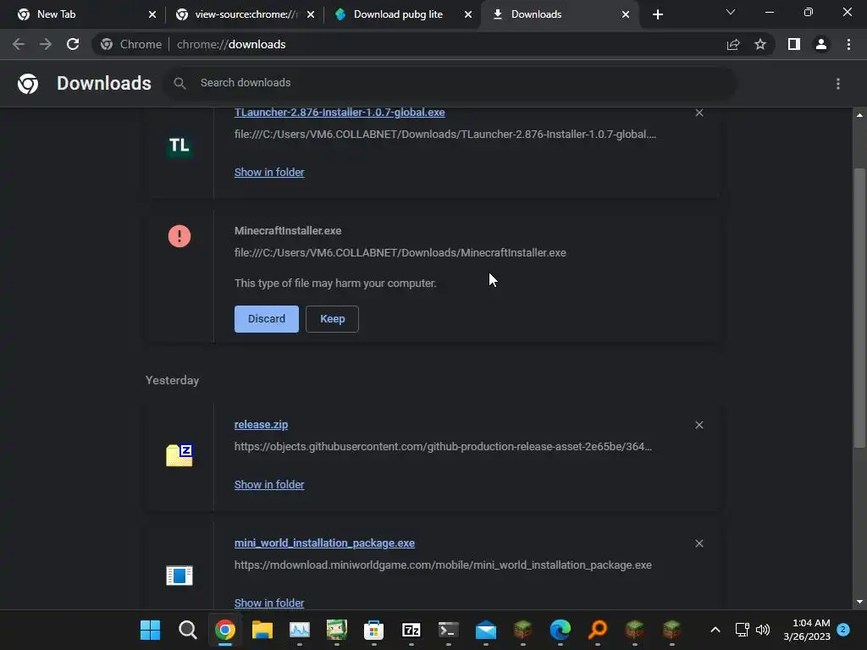Click the scrollbar up arrow
Viewport: 867px width, 650px height.
click(x=859, y=115)
